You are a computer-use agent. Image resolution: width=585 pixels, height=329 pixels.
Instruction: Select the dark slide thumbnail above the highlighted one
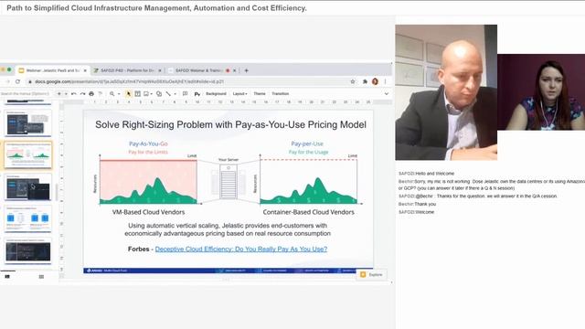pos(28,123)
